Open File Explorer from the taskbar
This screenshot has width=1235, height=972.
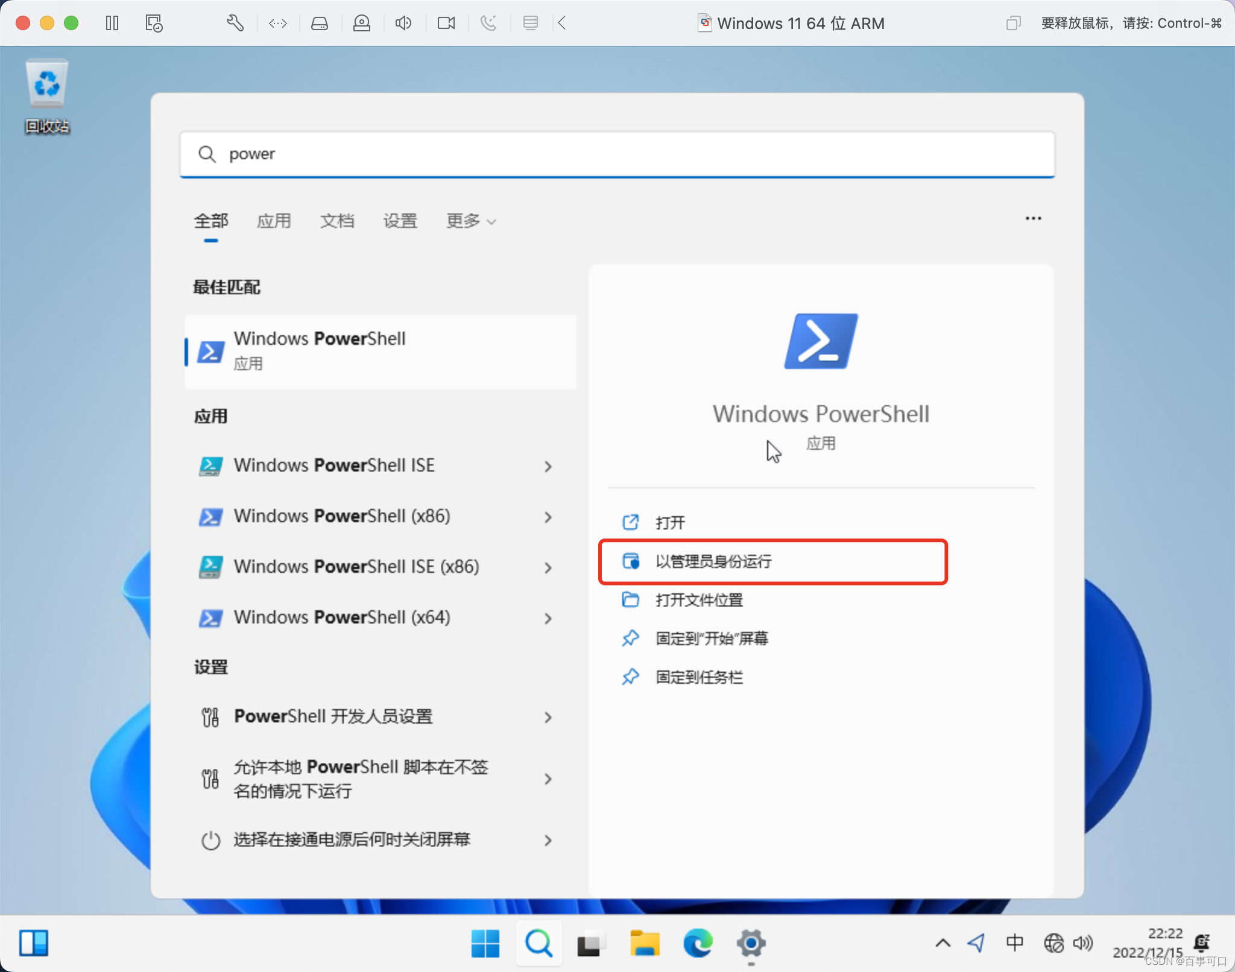tap(645, 944)
